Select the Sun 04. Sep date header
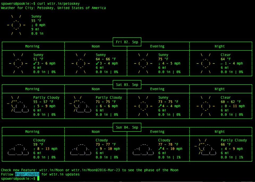The image size is (255, 182). coord(127,127)
